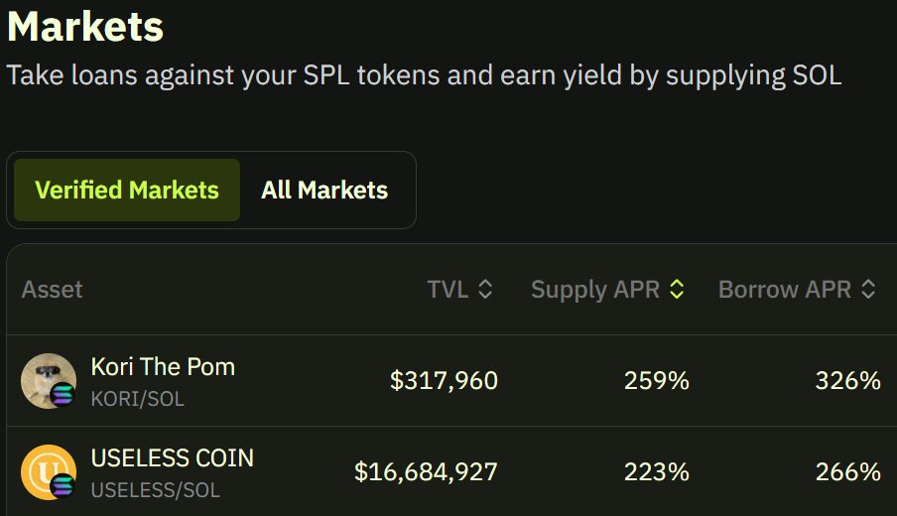Open the Kori The Pom market
897x516 pixels.
coord(163,367)
